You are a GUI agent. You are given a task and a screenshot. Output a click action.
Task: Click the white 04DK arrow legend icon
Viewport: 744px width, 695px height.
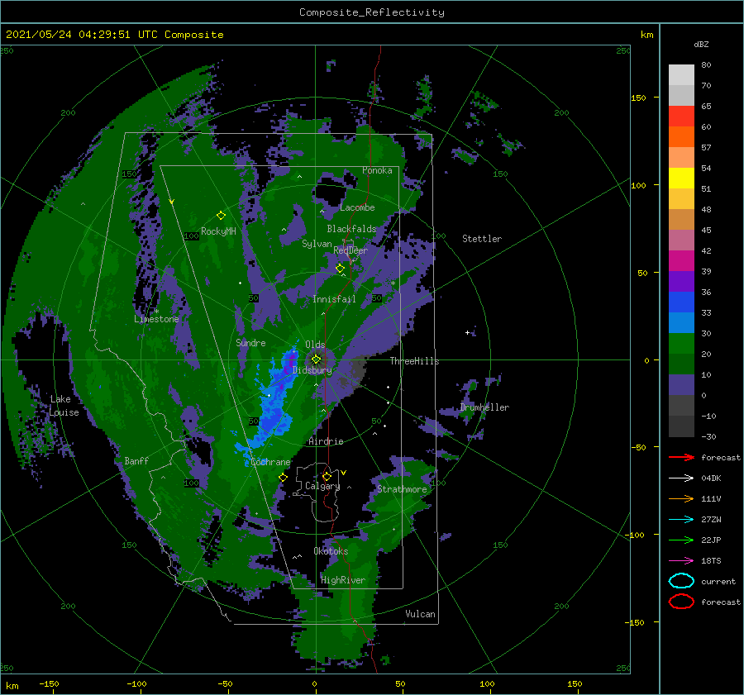click(681, 478)
